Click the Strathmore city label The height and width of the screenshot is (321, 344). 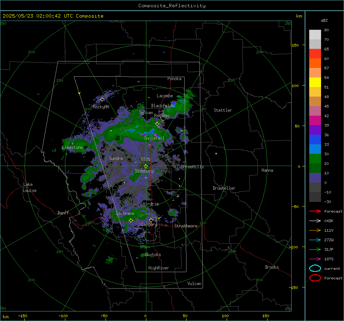tap(186, 226)
